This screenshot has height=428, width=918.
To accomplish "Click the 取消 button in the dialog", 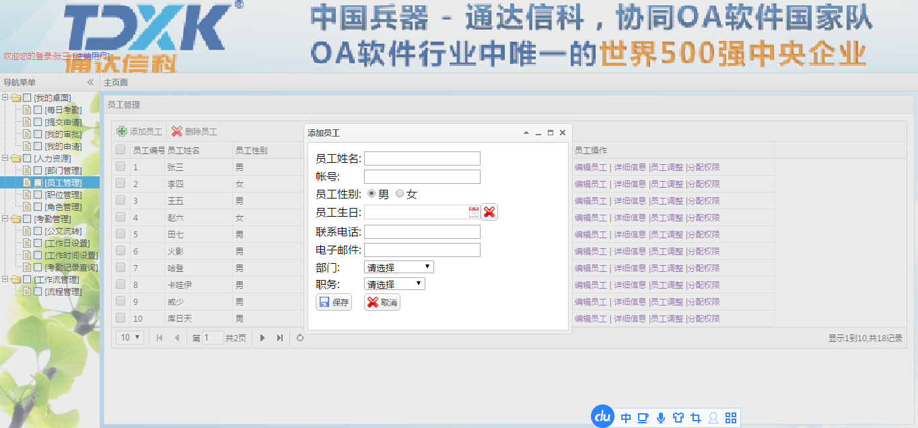I will click(382, 302).
